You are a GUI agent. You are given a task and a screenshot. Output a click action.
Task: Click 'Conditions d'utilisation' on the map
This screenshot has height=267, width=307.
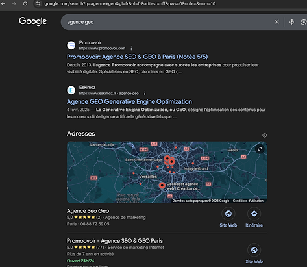point(248,201)
